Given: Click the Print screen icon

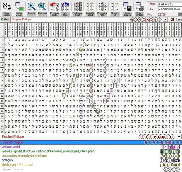Looking at the screenshot, I should 140,6.
